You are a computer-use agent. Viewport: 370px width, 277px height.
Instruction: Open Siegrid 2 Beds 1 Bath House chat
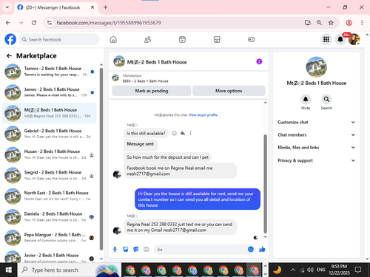click(50, 175)
